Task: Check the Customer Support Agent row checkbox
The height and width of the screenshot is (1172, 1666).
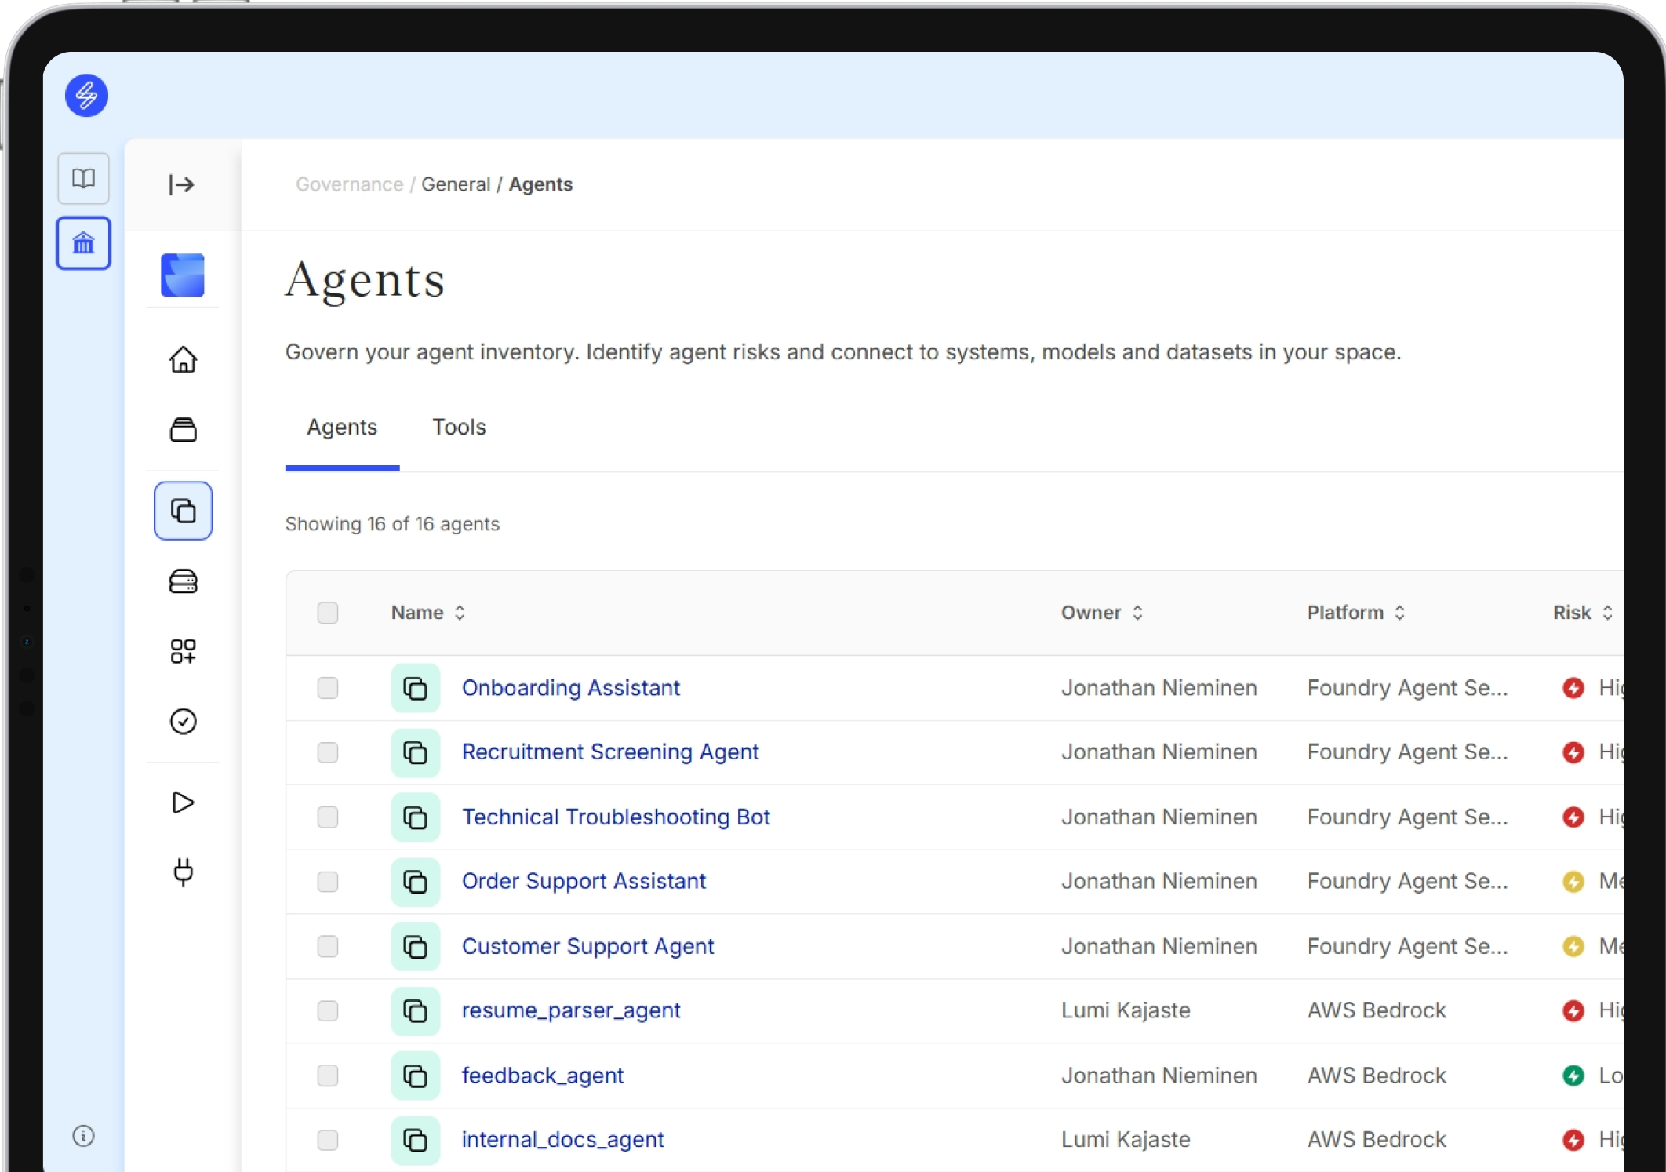Action: 328,947
